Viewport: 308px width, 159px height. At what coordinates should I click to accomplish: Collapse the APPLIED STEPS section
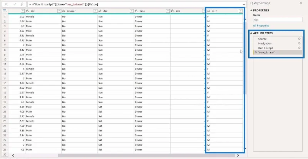click(251, 33)
